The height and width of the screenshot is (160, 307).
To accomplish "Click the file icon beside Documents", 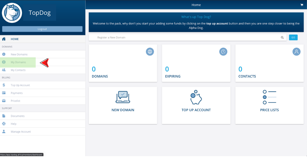I will pyautogui.click(x=4, y=116).
